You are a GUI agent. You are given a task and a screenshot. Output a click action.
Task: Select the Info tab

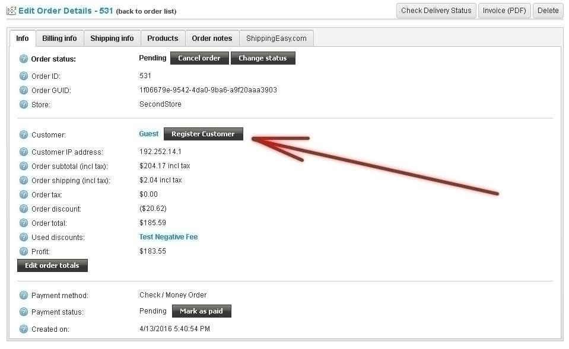23,39
